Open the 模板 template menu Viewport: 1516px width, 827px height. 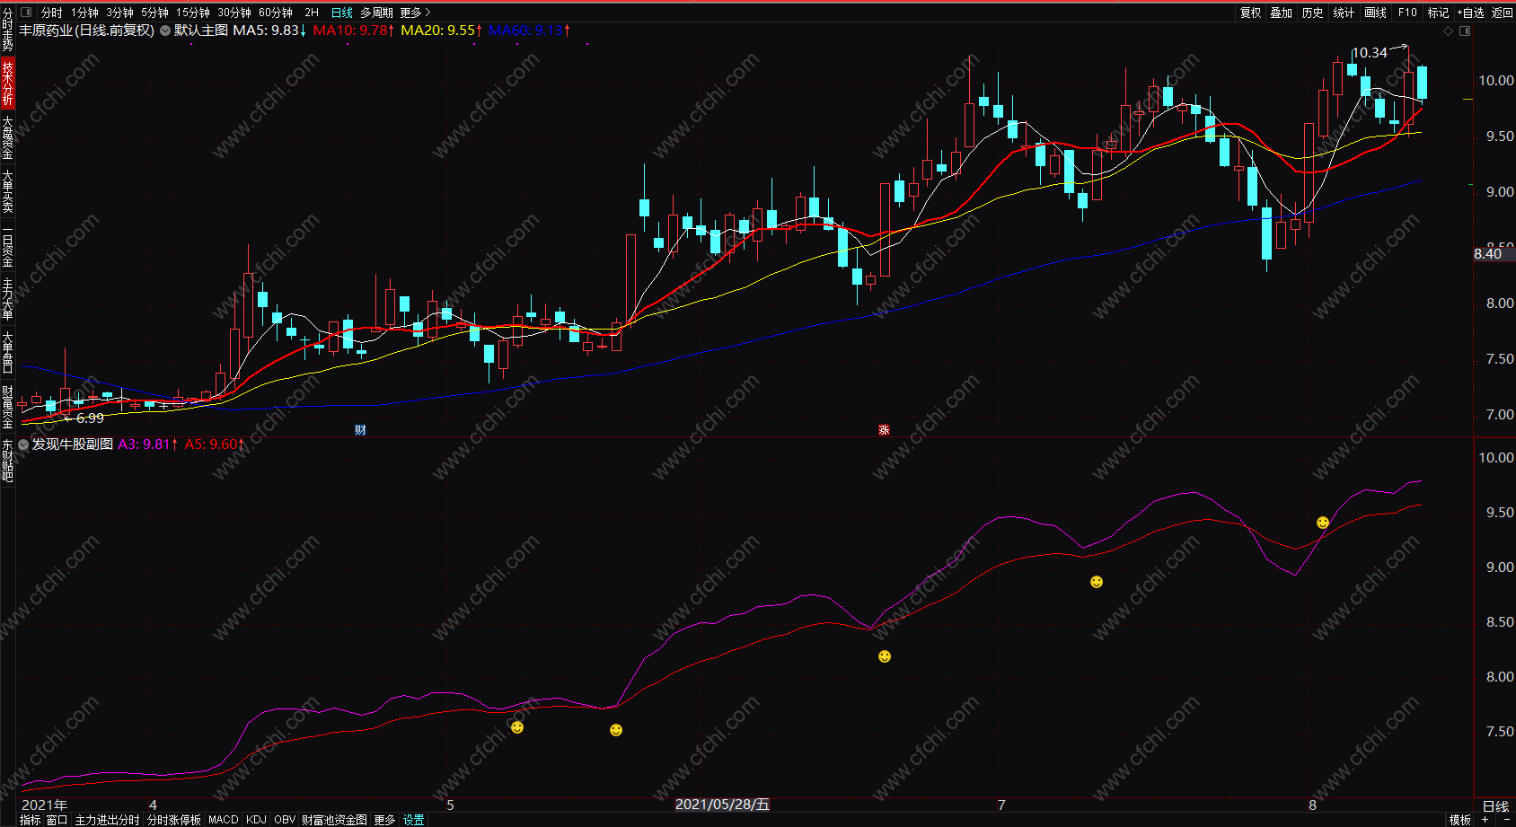coord(1460,820)
